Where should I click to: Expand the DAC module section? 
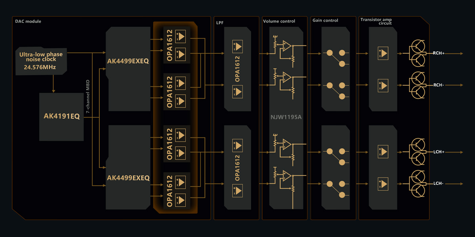[27, 21]
